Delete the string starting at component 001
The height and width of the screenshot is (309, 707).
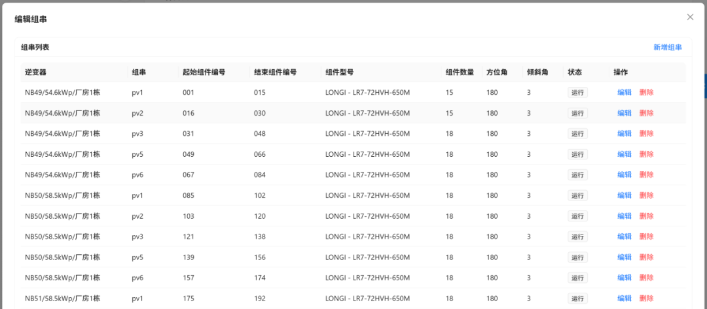[646, 93]
